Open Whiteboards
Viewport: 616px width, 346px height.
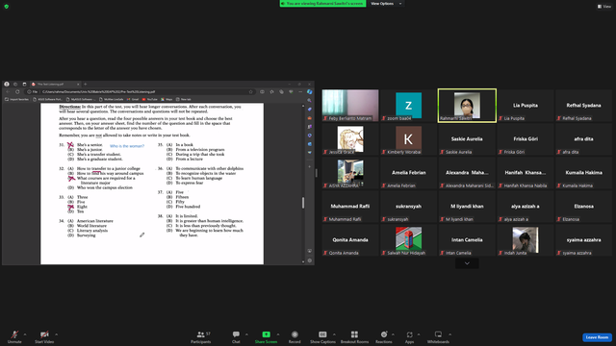click(x=438, y=336)
